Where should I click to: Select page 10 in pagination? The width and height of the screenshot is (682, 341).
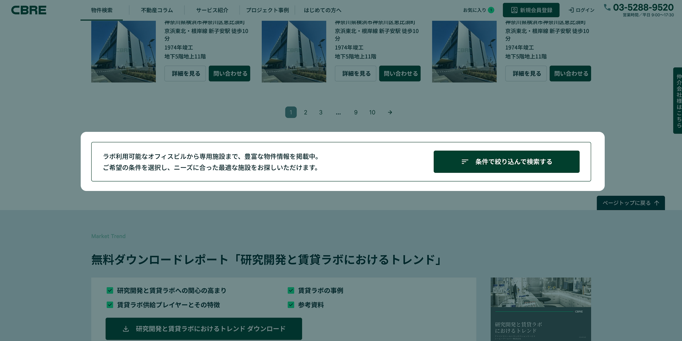[x=372, y=112]
